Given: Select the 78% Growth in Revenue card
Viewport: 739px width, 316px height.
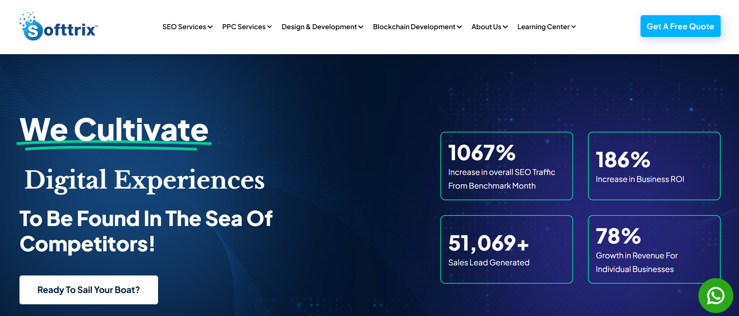Looking at the screenshot, I should tap(654, 249).
